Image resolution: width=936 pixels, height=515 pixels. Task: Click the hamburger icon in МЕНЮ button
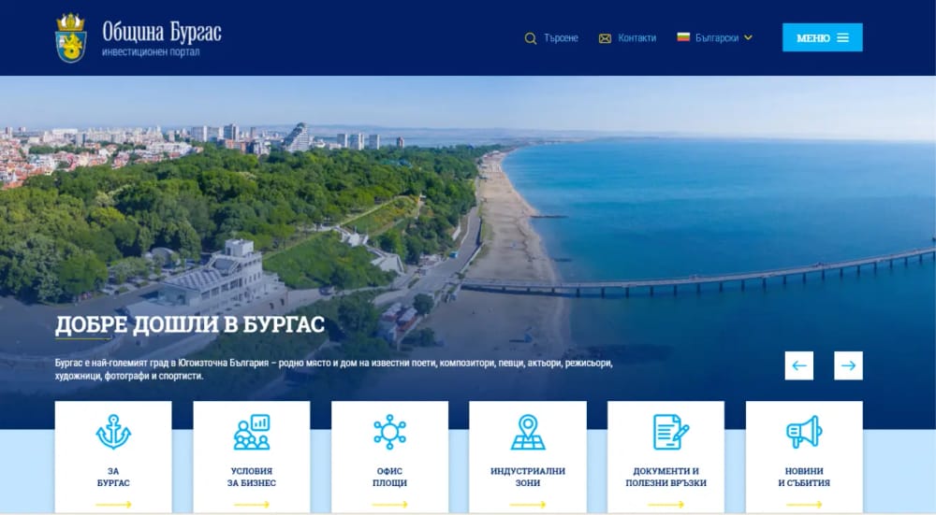pos(843,37)
